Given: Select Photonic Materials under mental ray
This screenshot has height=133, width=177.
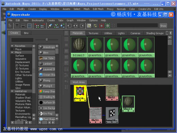Looking at the screenshot, I should coord(23,104).
